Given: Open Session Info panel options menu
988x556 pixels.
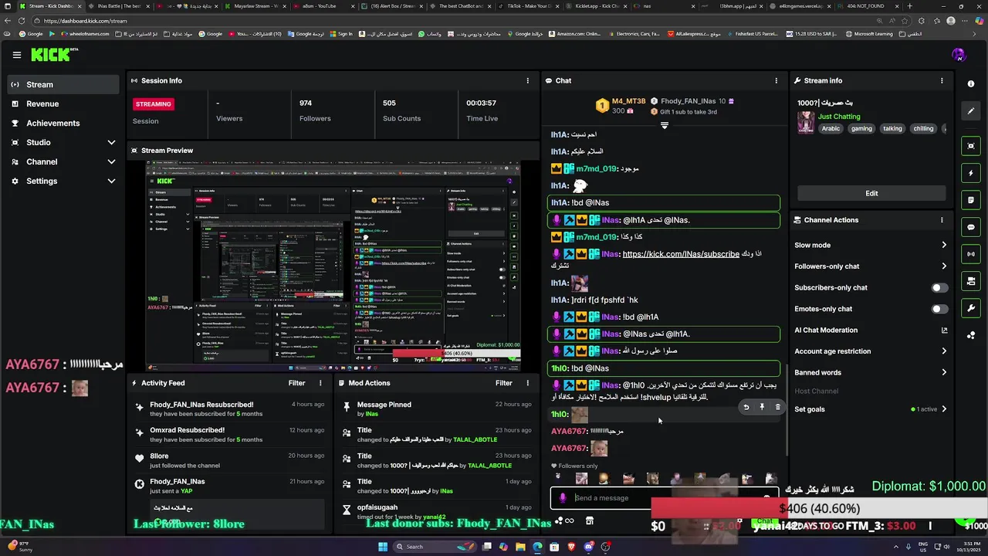Looking at the screenshot, I should 528,80.
